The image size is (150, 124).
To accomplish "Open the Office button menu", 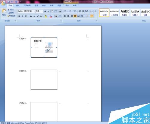I will click(3, 3).
